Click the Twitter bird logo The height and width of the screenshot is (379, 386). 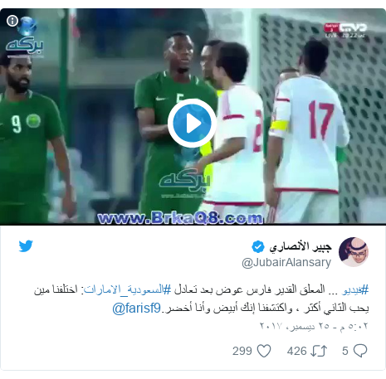tap(26, 246)
